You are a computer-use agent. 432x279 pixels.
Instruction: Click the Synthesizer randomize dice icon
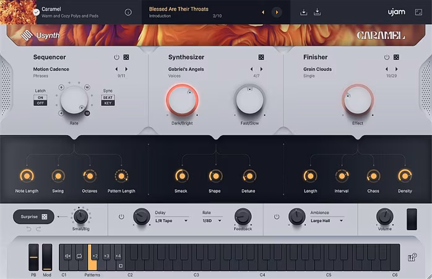click(261, 57)
